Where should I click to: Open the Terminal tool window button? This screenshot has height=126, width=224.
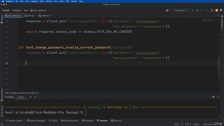[x=102, y=120]
